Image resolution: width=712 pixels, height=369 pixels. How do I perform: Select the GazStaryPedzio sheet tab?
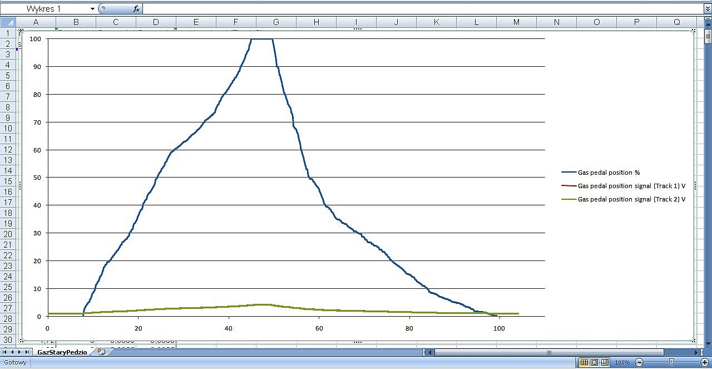[62, 352]
